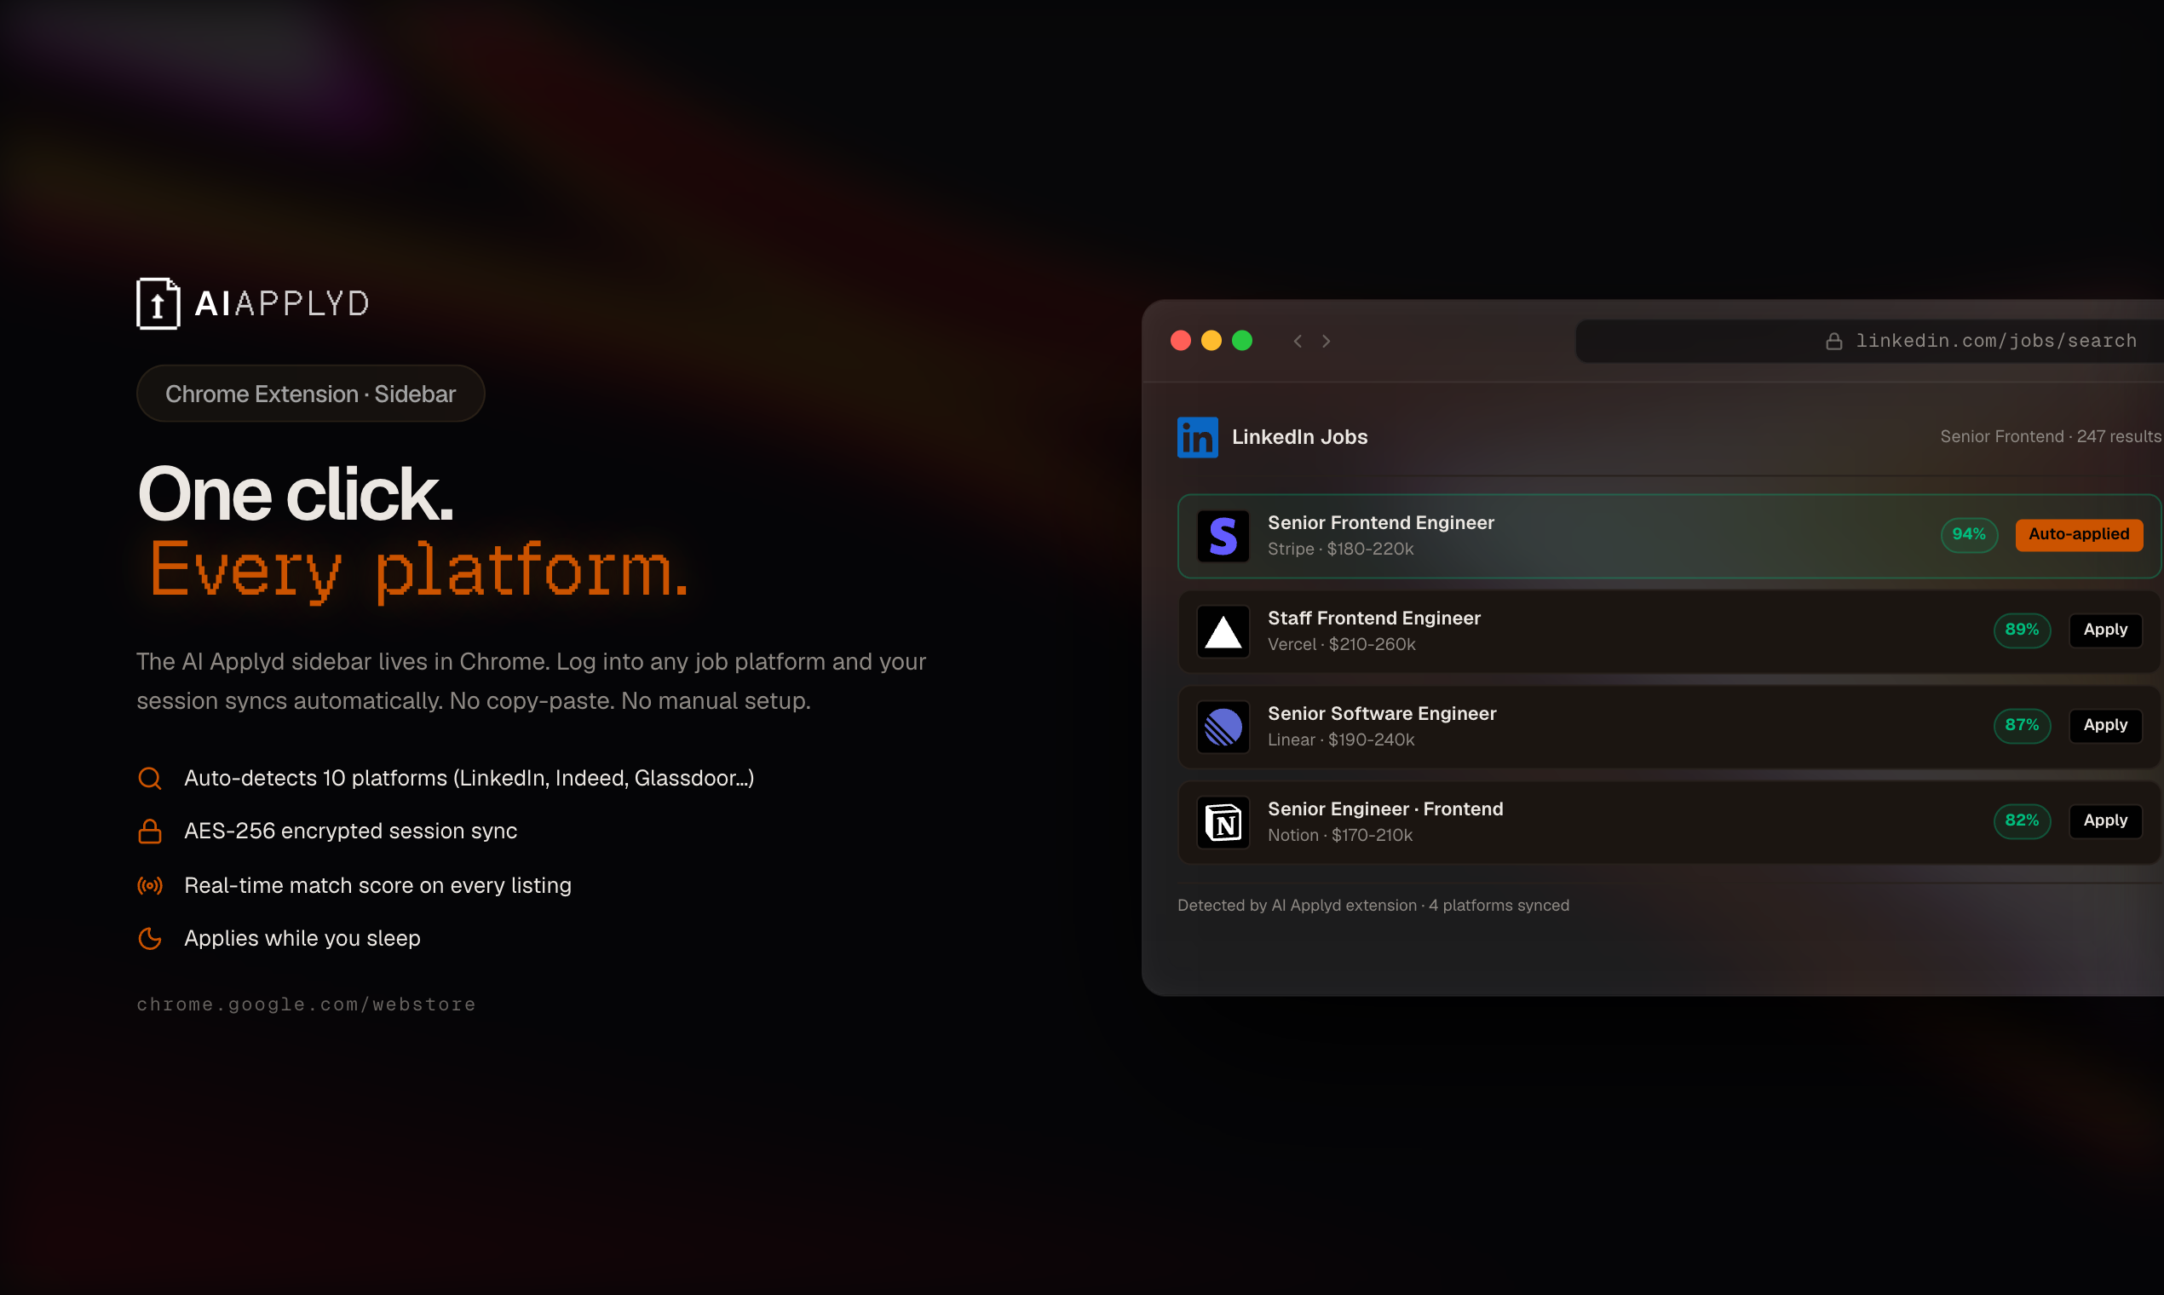This screenshot has width=2164, height=1295.
Task: Click the AI Applyd document logo icon
Action: (158, 303)
